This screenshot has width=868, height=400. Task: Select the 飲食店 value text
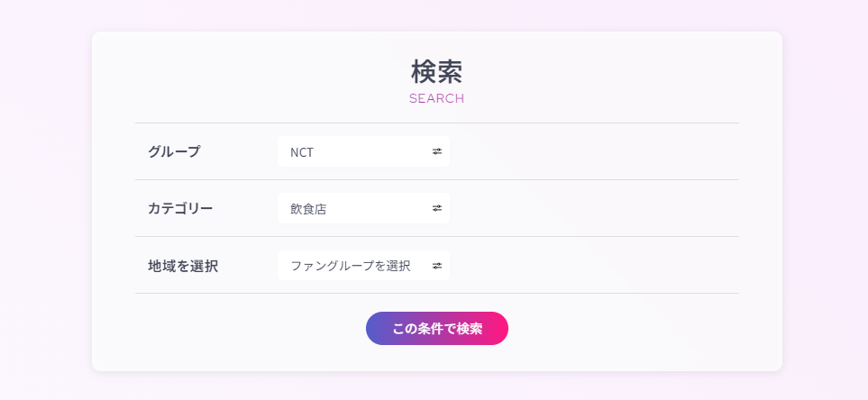click(x=308, y=209)
